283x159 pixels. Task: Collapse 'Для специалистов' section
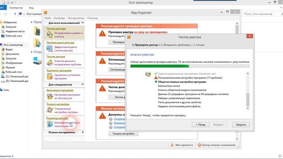(83, 84)
